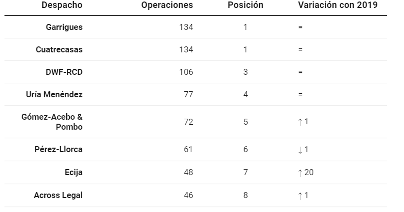This screenshot has height=212, width=404.
Task: Select the Garrigues row name
Action: tap(64, 27)
